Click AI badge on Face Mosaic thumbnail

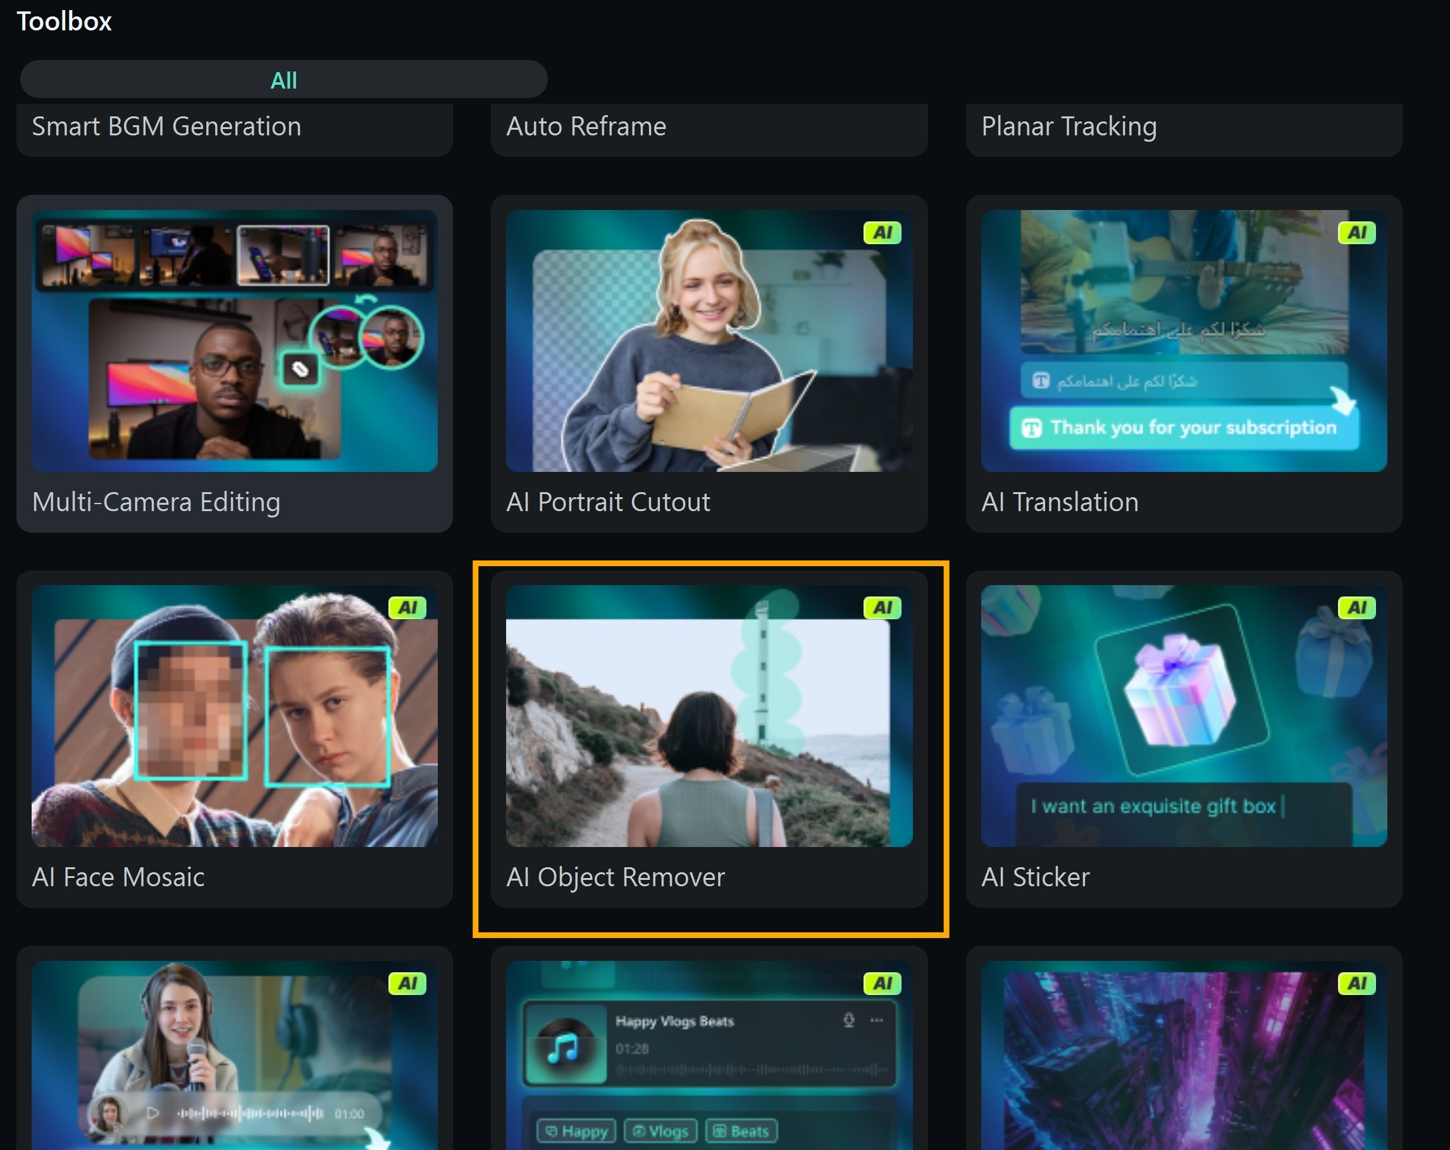point(407,608)
